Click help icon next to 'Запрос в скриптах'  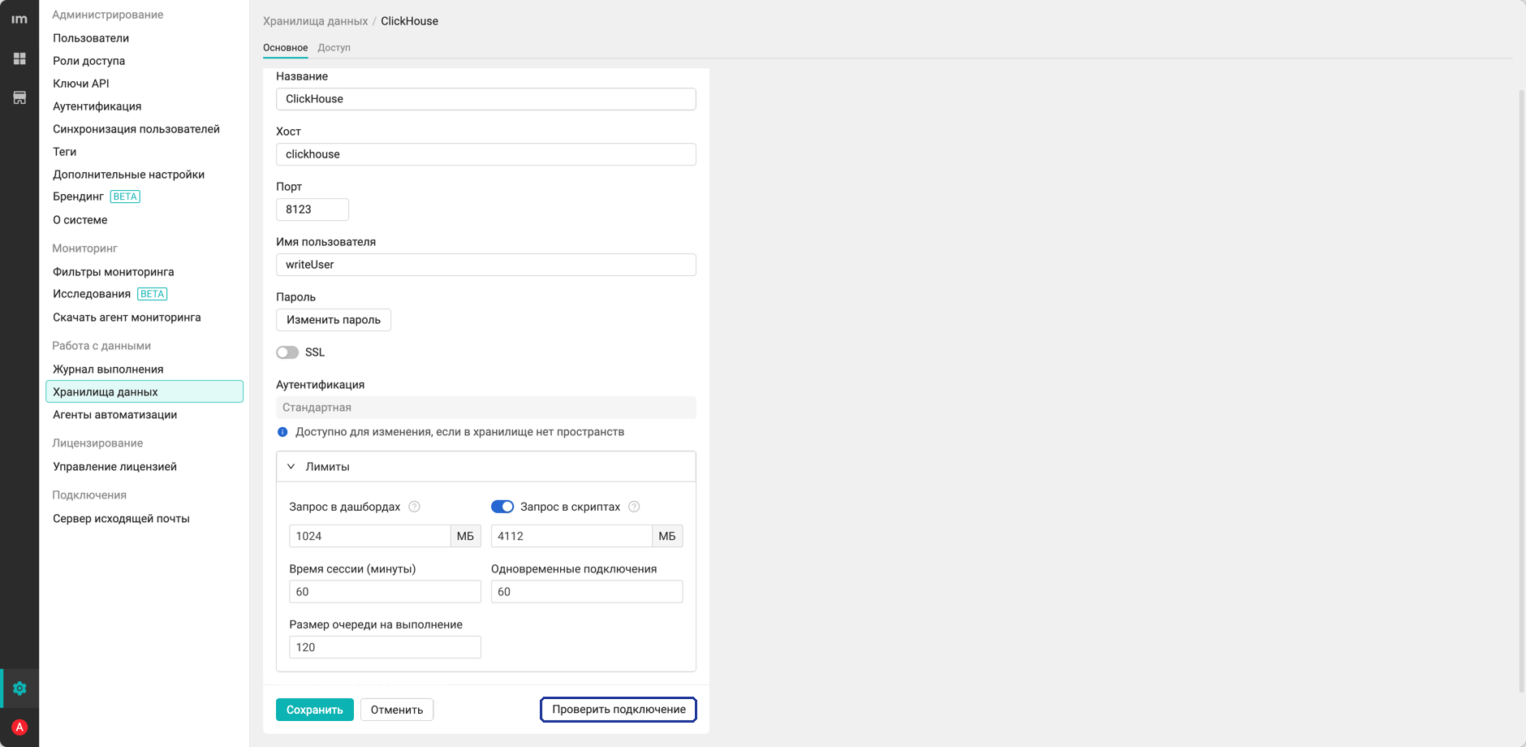(x=634, y=507)
